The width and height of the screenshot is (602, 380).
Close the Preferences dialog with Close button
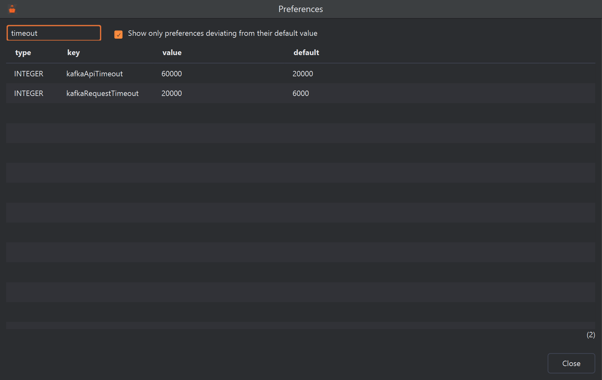click(x=571, y=363)
